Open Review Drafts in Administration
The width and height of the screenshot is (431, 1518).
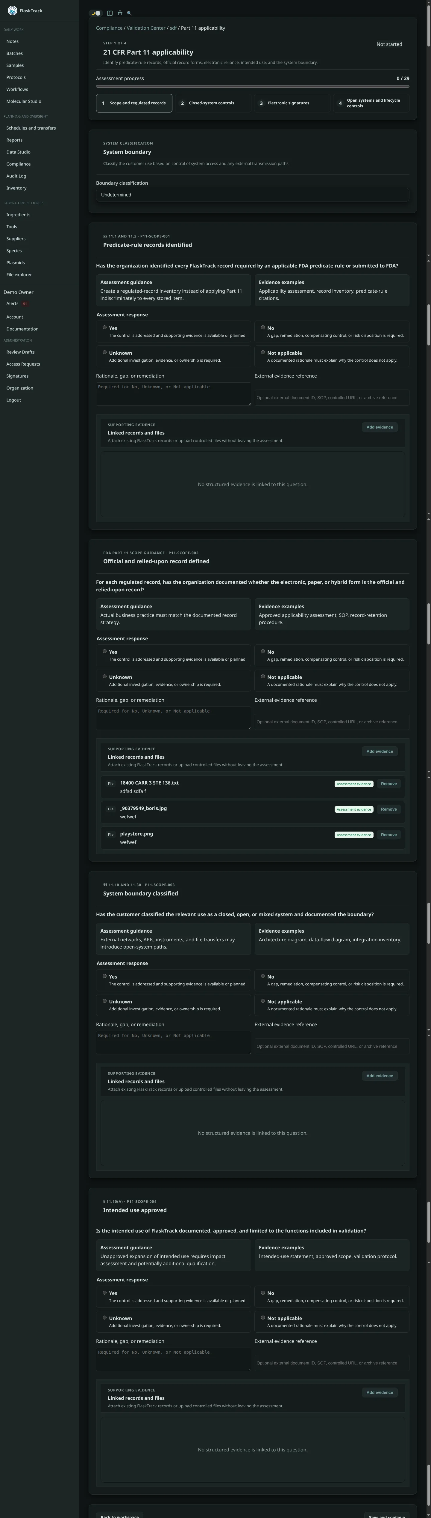pos(21,352)
